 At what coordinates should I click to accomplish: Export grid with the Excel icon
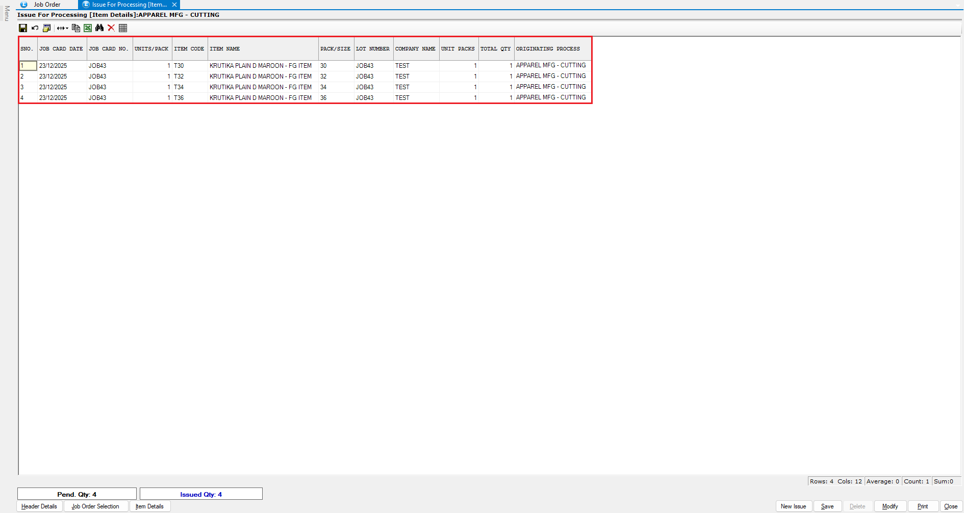pos(88,28)
